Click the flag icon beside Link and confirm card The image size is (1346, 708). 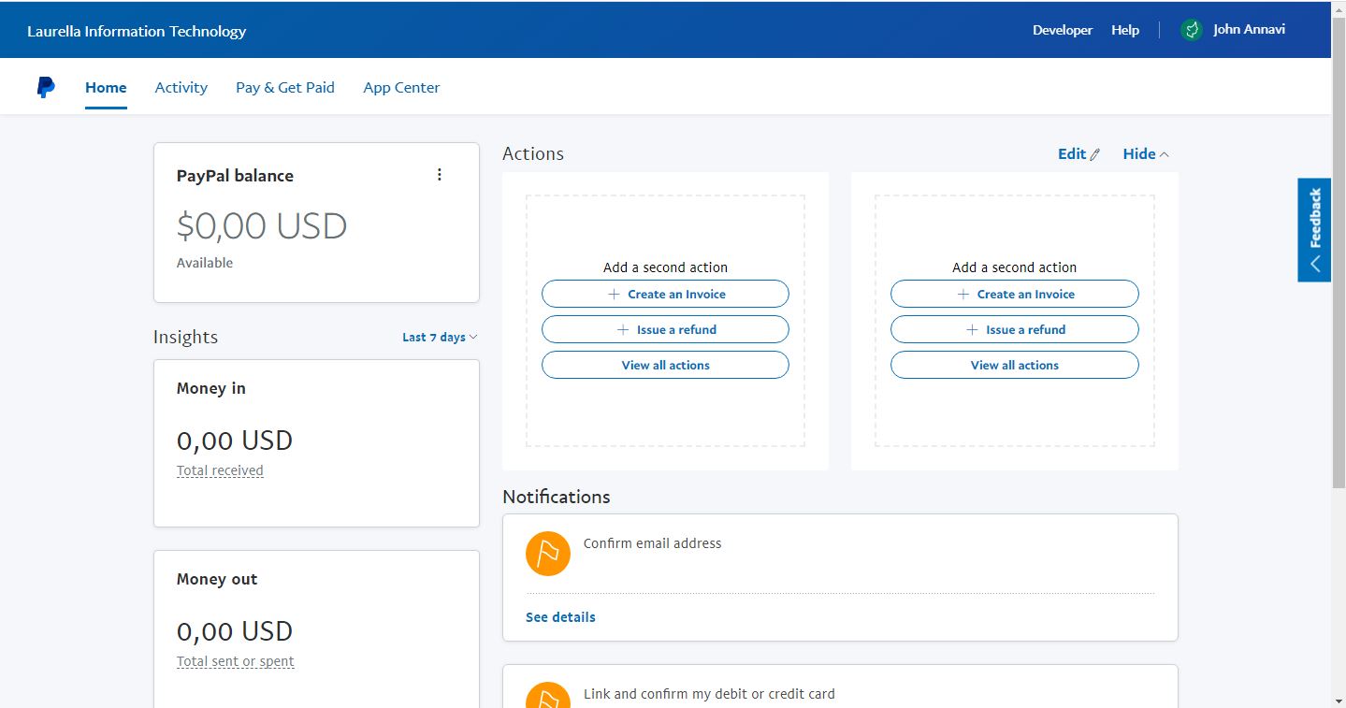(x=548, y=695)
